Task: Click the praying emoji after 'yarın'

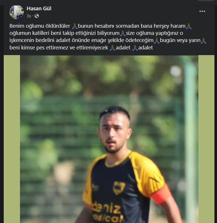Action: coord(204,41)
